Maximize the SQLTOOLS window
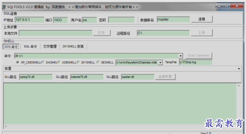 click(226, 6)
